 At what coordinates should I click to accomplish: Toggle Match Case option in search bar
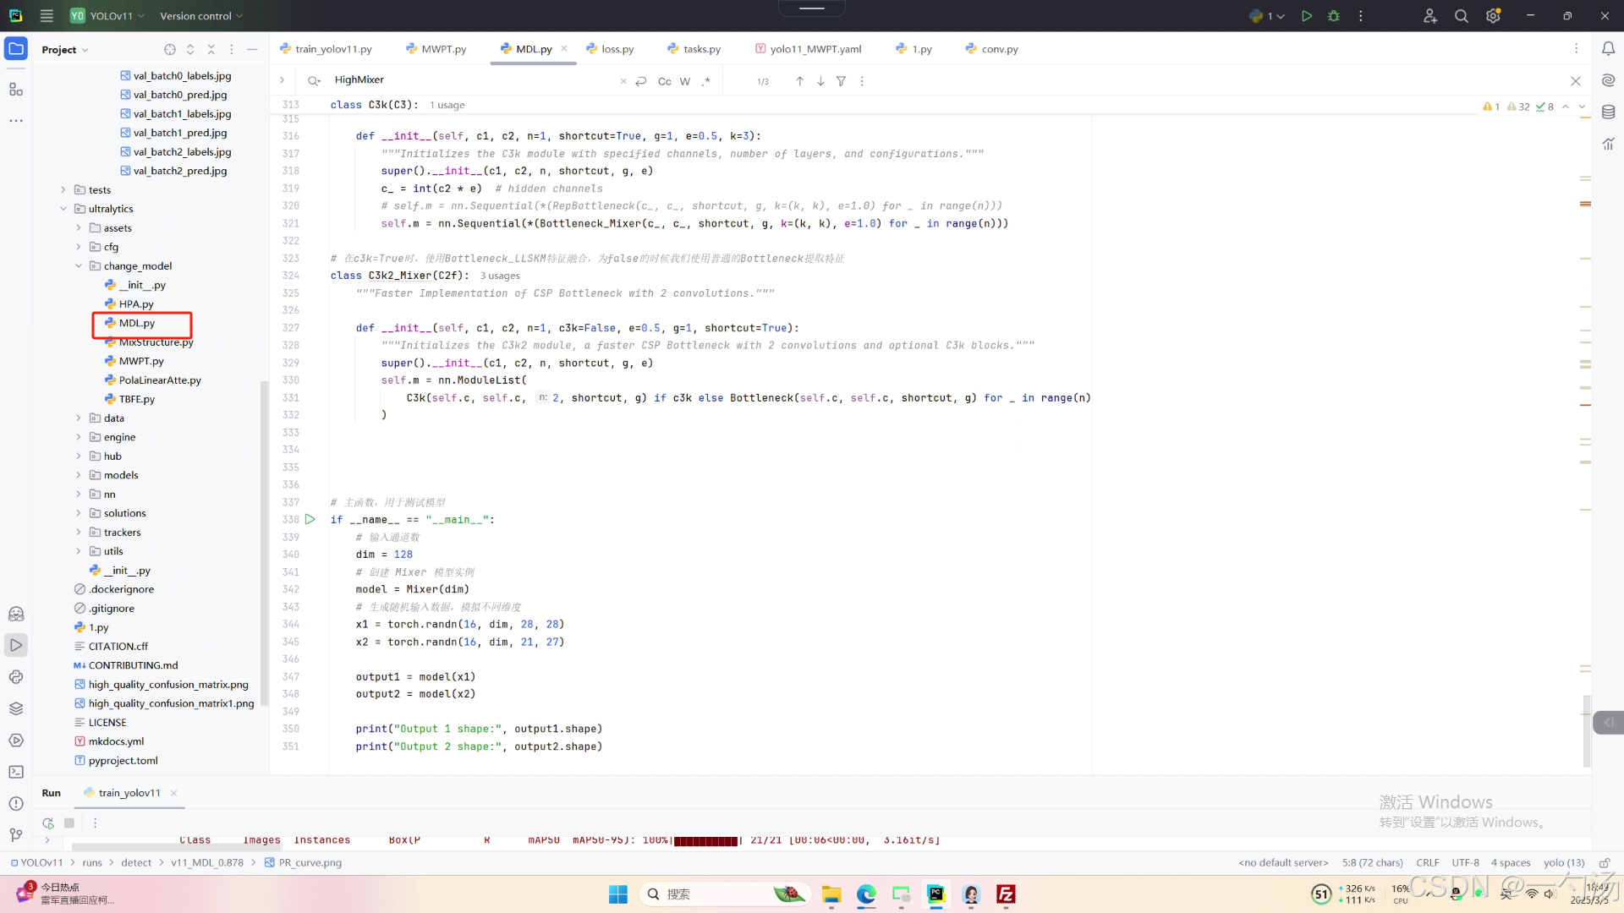tap(664, 81)
